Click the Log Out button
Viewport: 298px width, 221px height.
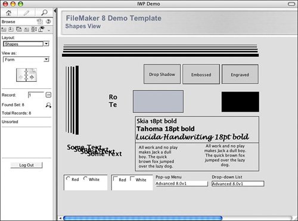[26, 165]
